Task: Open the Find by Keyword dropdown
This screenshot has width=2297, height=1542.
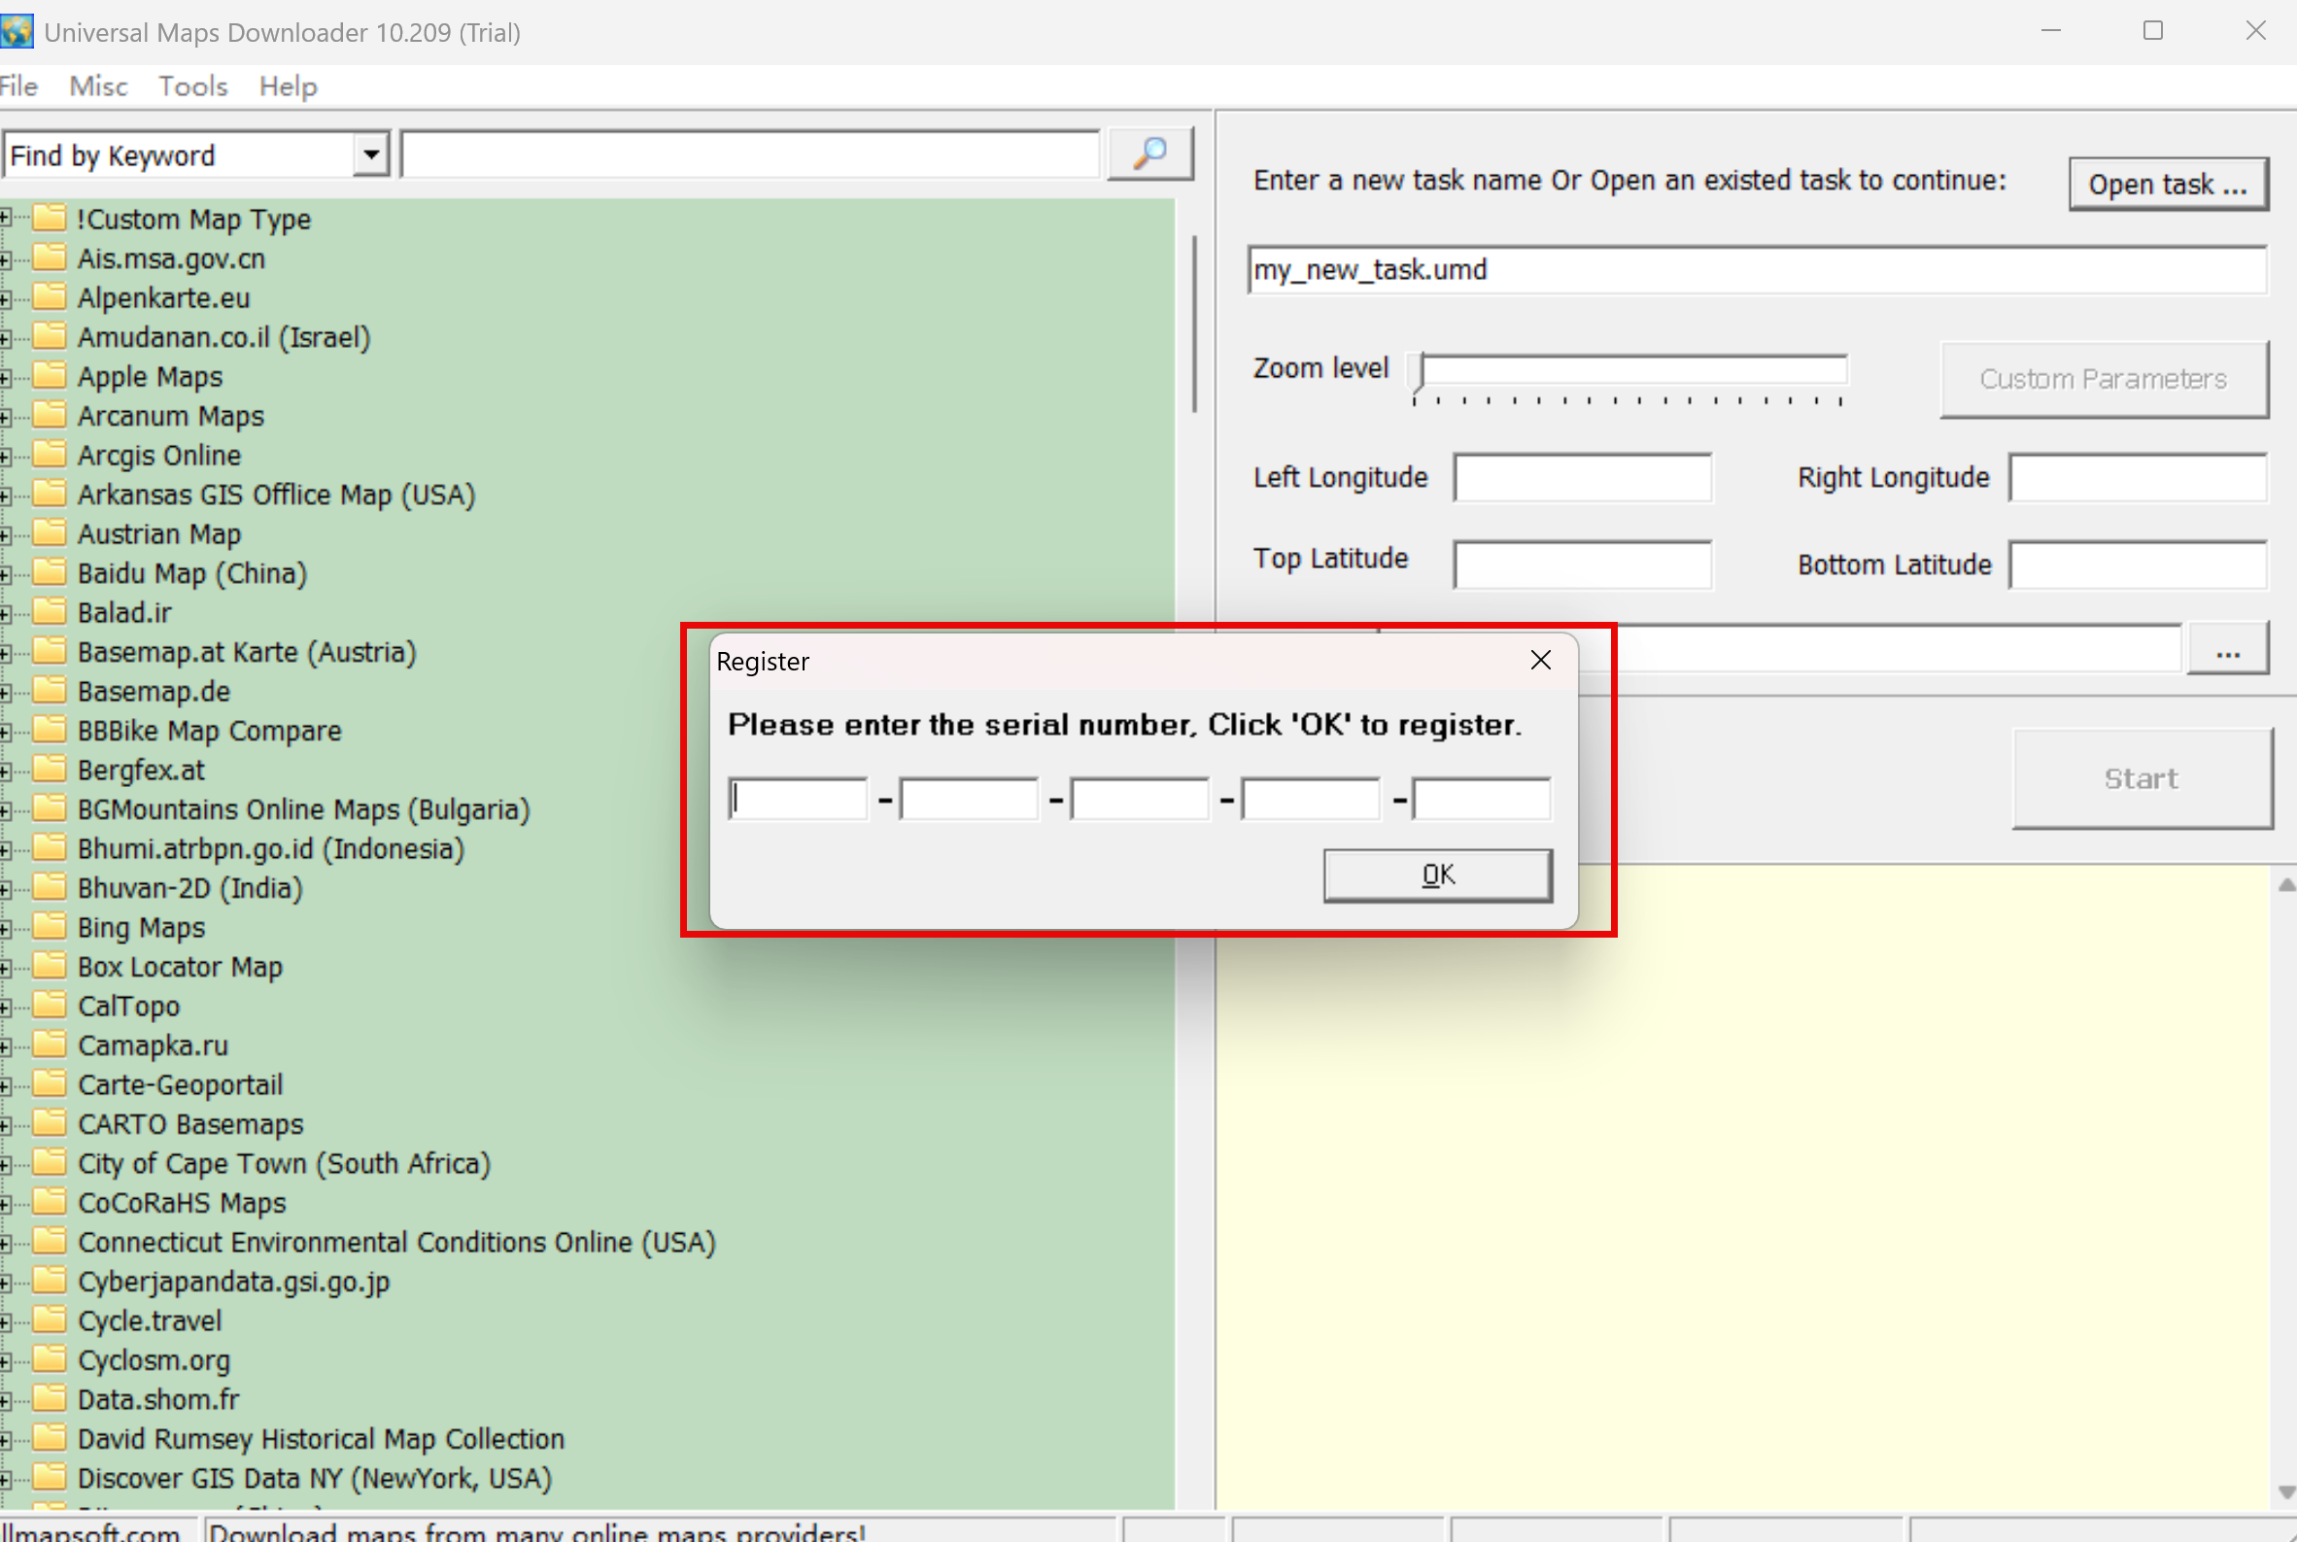Action: (371, 154)
